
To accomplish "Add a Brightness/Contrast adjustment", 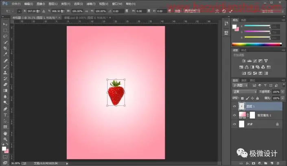I will tap(243, 61).
